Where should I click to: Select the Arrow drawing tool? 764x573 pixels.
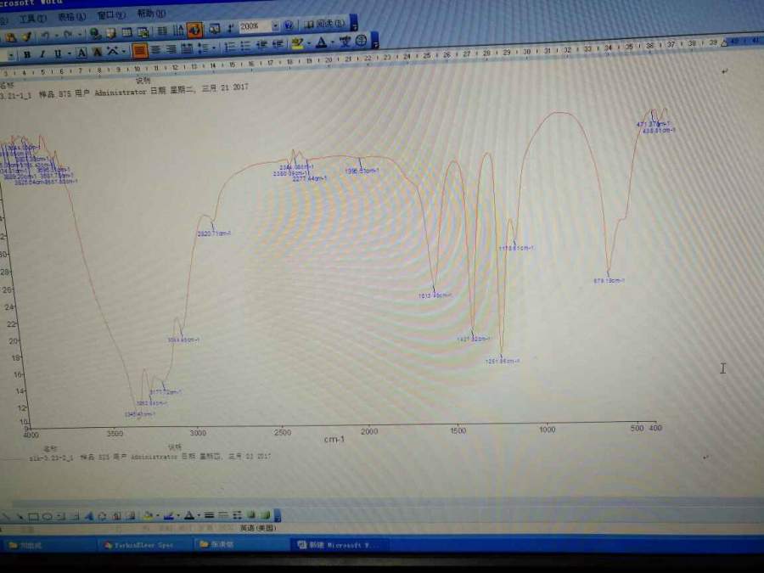coord(20,516)
